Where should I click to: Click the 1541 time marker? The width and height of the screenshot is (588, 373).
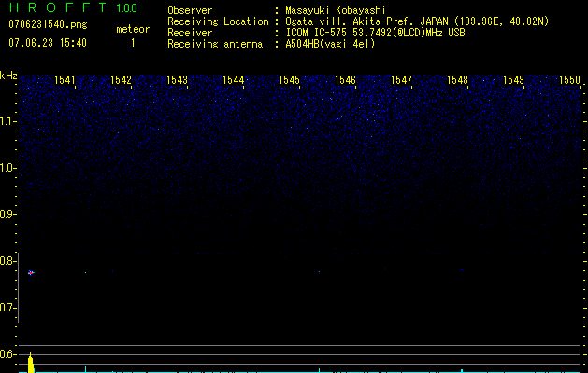point(65,80)
